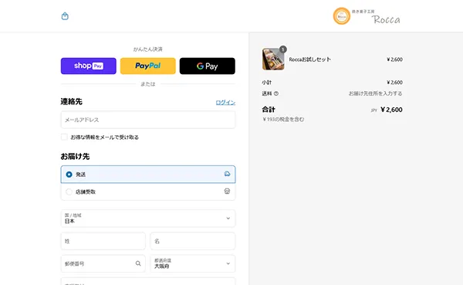Screen dimensions: 463x285
Task: Pay with Shop Pay button
Action: [89, 66]
